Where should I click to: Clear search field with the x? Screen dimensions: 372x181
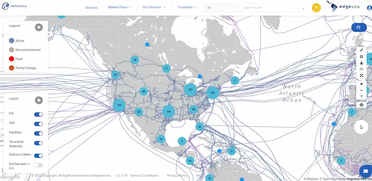[x=303, y=8]
